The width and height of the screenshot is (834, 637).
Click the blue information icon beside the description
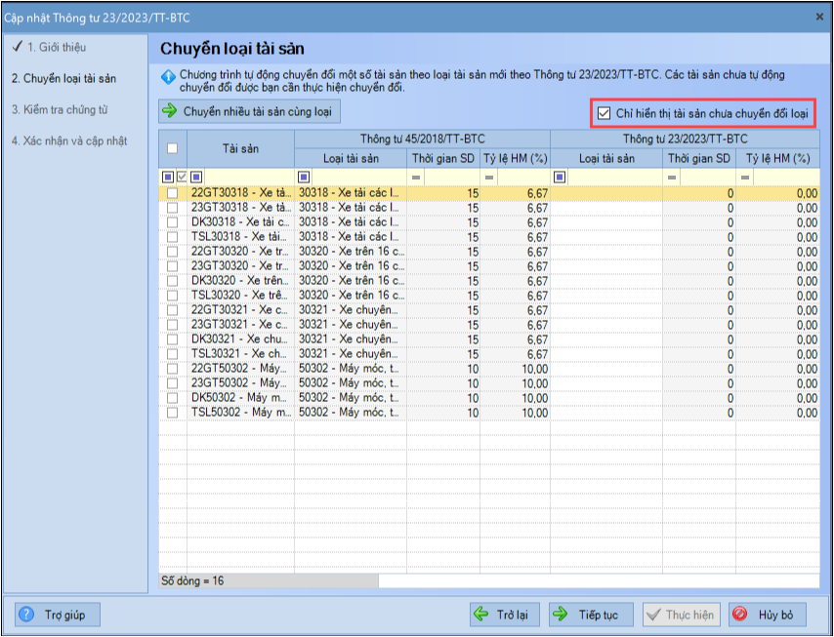point(168,78)
